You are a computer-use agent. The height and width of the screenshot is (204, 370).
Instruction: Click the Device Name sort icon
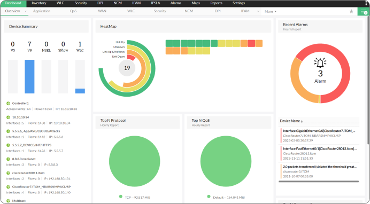click(302, 122)
